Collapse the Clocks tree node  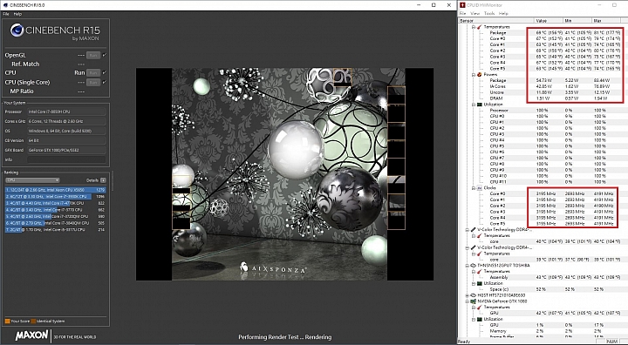point(474,187)
